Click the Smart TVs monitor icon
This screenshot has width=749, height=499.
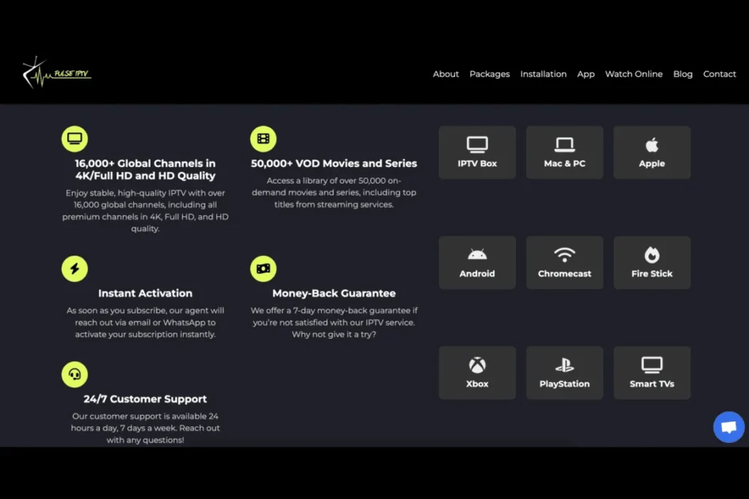pos(652,365)
